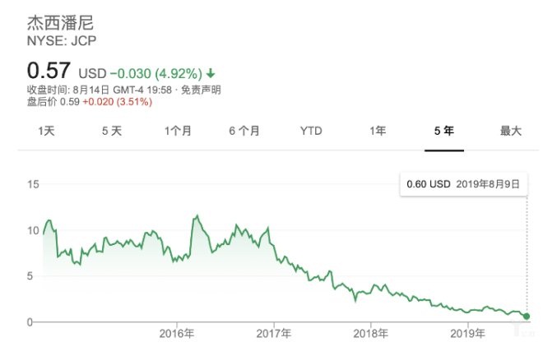Click the 2017年 axis label
The image size is (543, 356).
[x=274, y=333]
